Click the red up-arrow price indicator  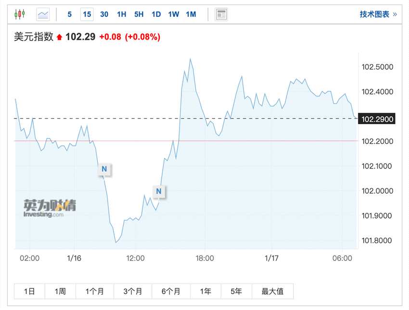click(x=60, y=37)
